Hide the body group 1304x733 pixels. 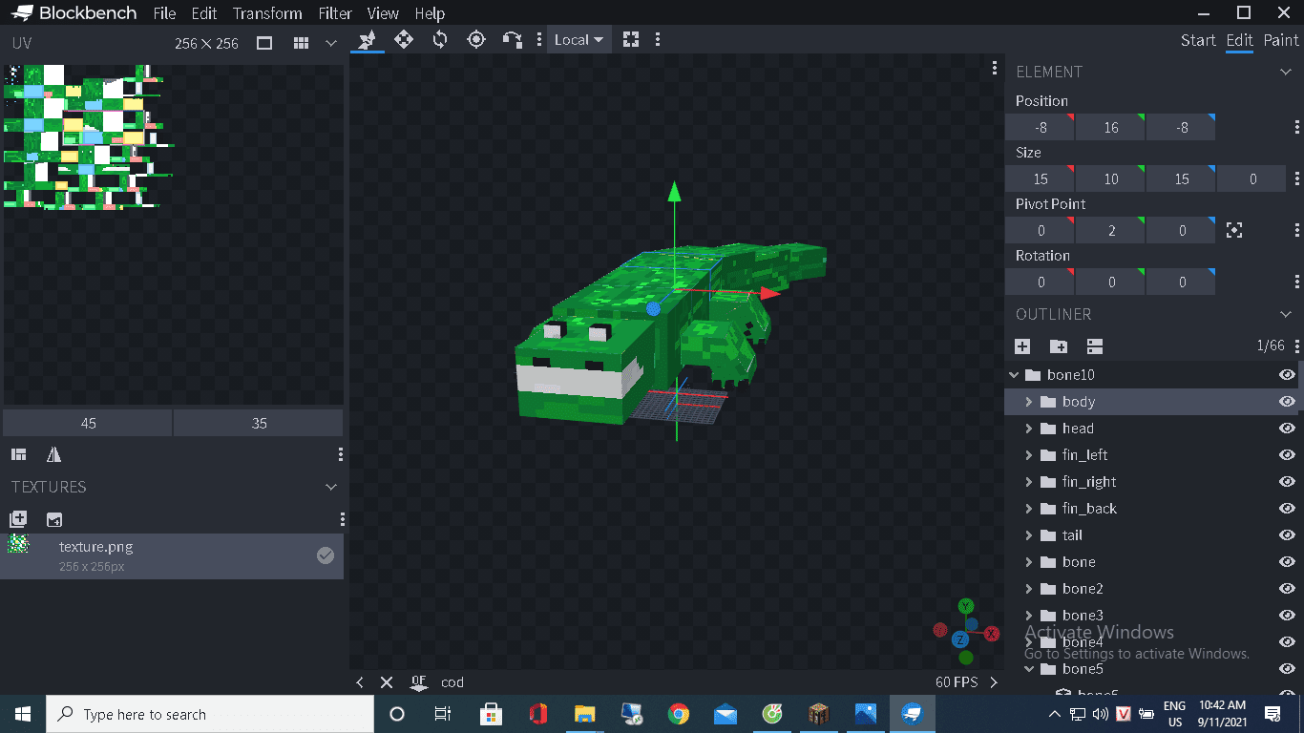pyautogui.click(x=1287, y=402)
